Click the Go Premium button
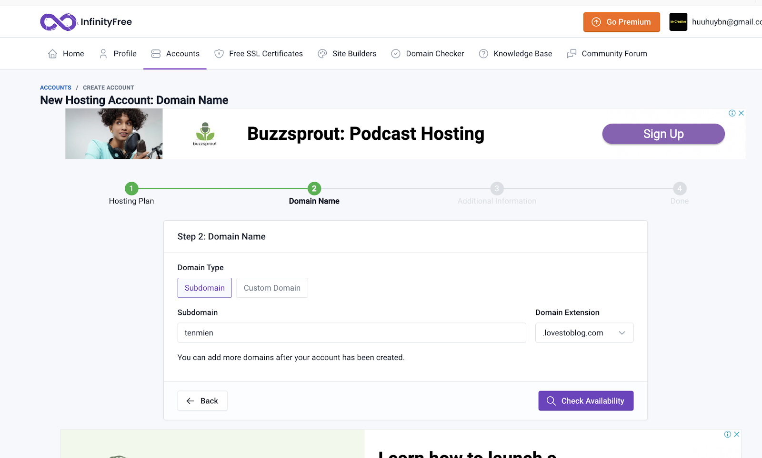Viewport: 762px width, 458px height. pyautogui.click(x=622, y=22)
